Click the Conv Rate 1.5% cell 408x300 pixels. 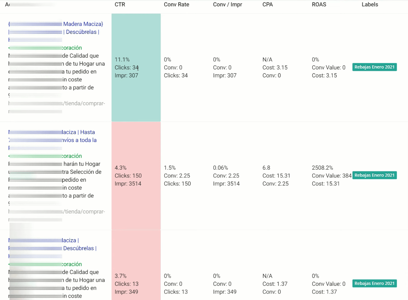[x=170, y=168]
